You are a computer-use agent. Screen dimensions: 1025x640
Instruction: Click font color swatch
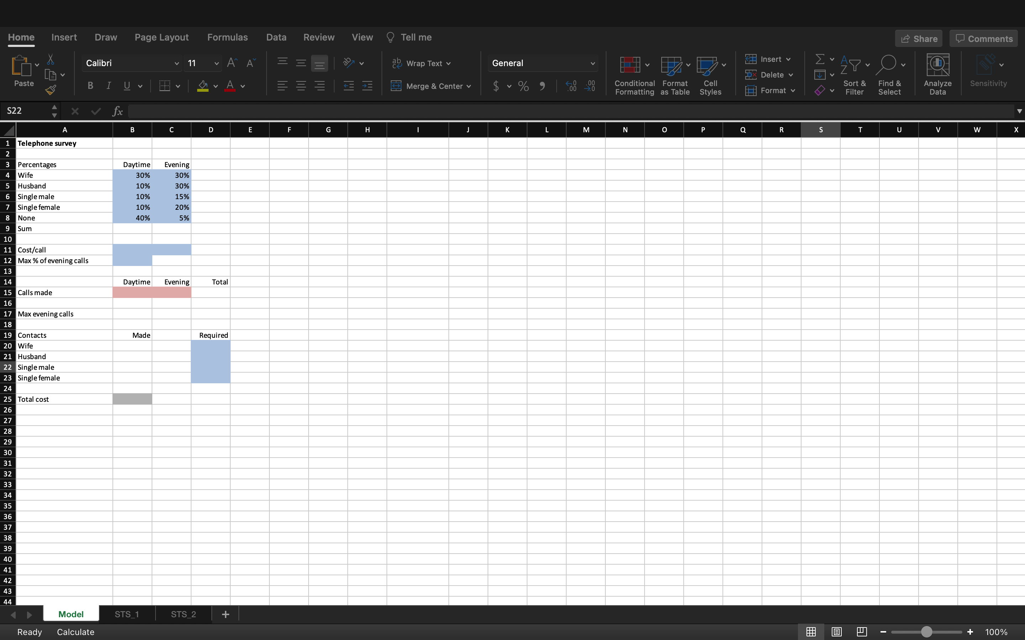coord(230,86)
